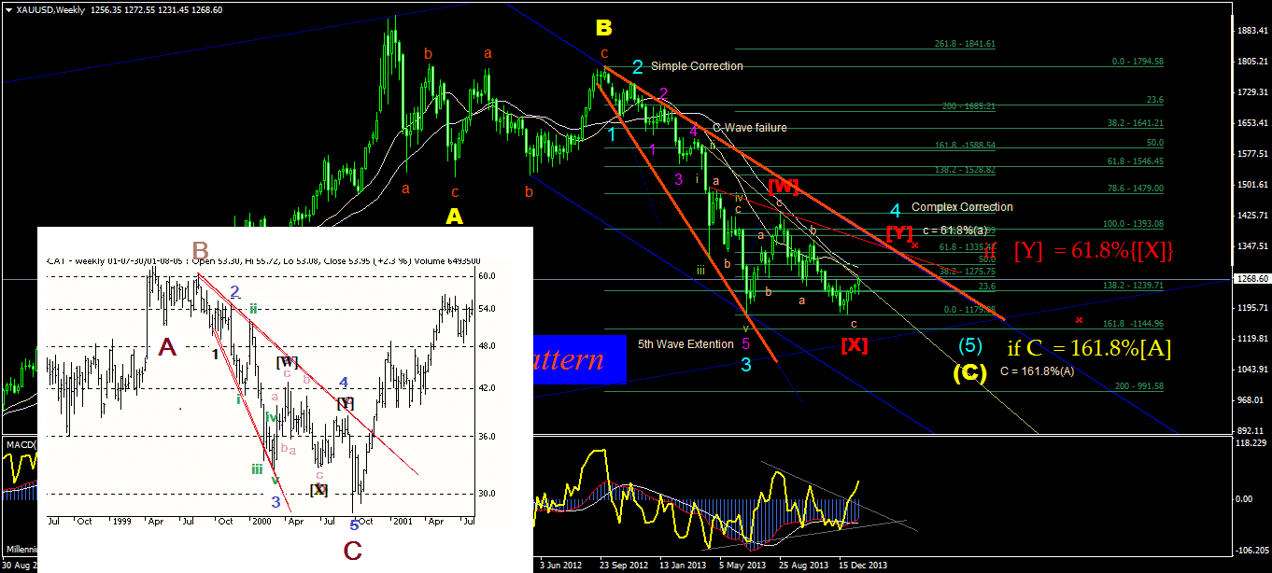Click the 1043.91 price axis value
The width and height of the screenshot is (1272, 573).
click(1251, 370)
